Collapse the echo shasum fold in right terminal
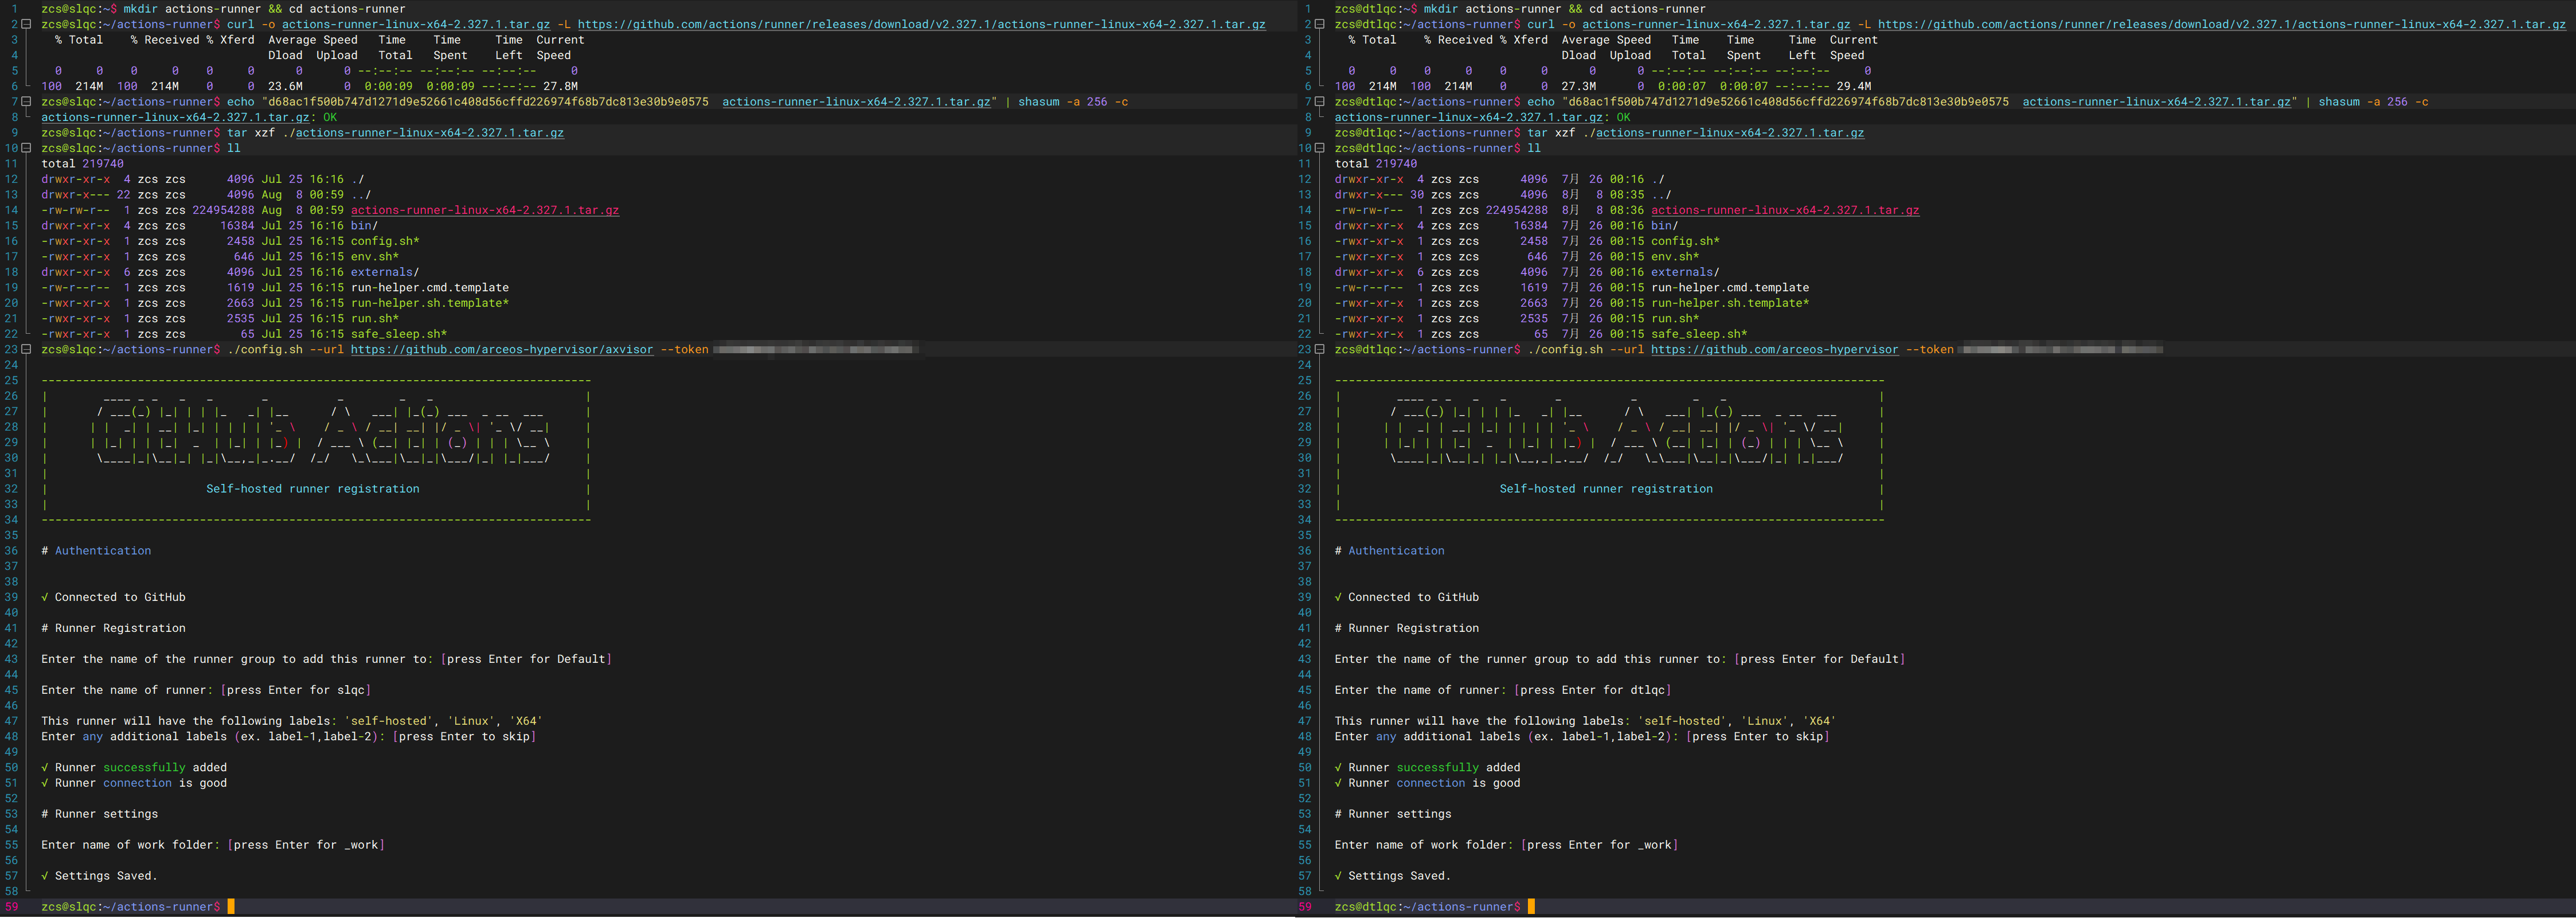The image size is (2576, 918). (1319, 102)
